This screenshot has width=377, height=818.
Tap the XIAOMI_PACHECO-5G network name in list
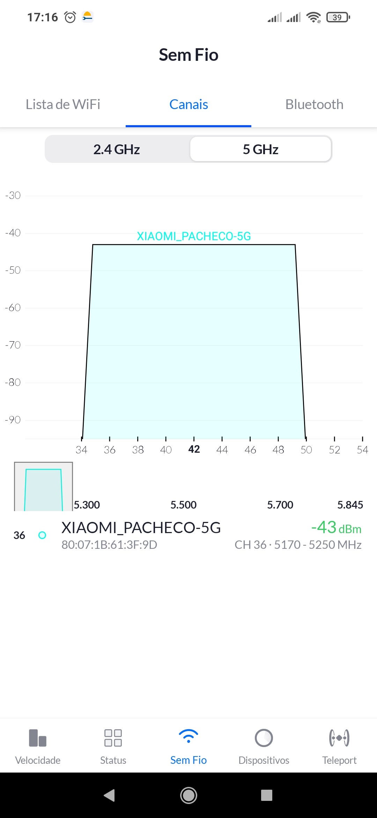coord(141,528)
